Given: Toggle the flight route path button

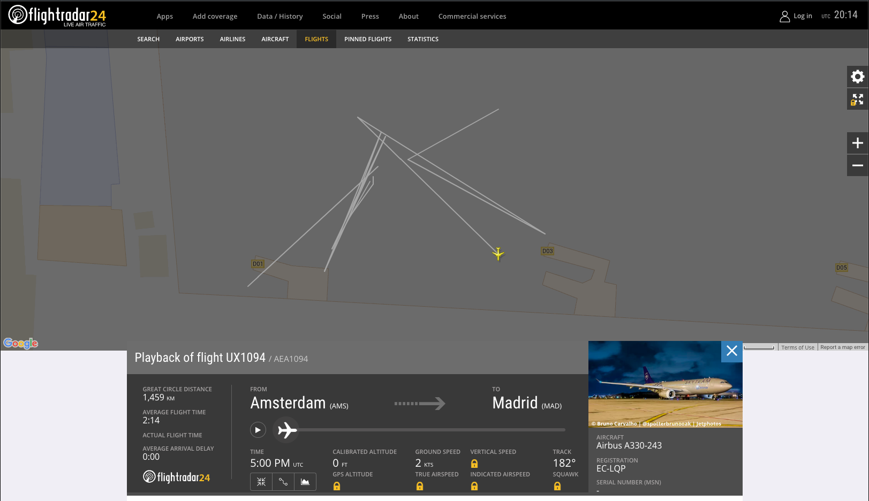Looking at the screenshot, I should [283, 482].
